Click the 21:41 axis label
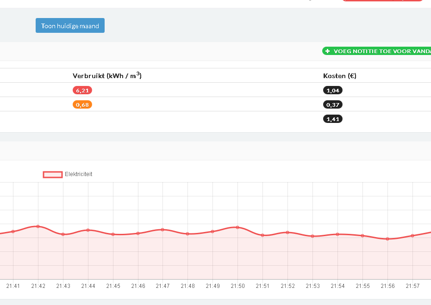The image size is (431, 305). coord(13,286)
